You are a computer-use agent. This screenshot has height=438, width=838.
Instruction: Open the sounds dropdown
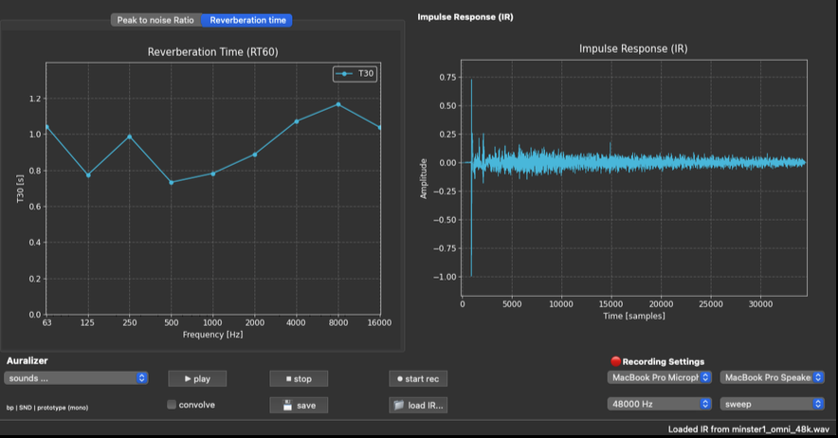[76, 377]
